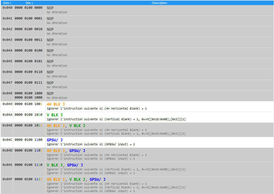Click the NOP mnemonic in row 0x040
This screenshot has width=274, height=194.
pyautogui.click(x=50, y=8)
